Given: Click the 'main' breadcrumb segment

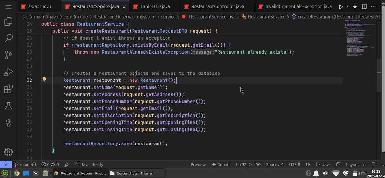Looking at the screenshot, I should coord(39,17).
